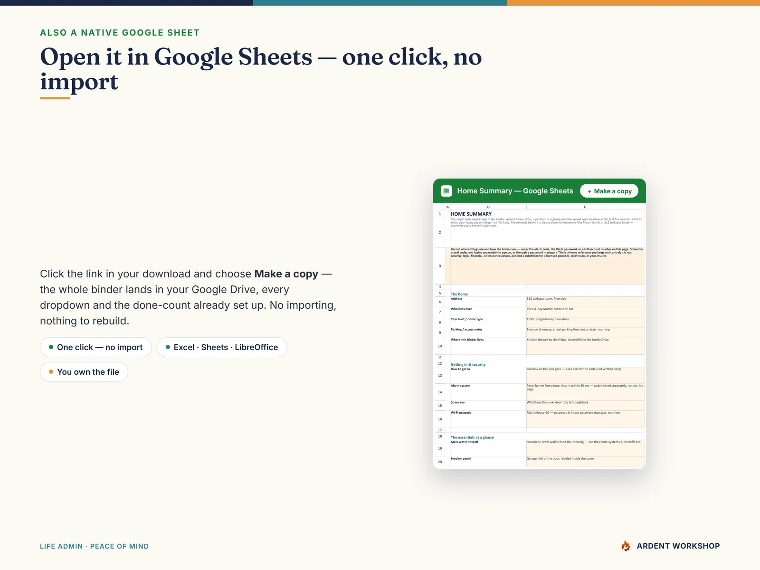Click the Ardent Workshop flame logo
Image resolution: width=760 pixels, height=570 pixels.
click(x=626, y=546)
